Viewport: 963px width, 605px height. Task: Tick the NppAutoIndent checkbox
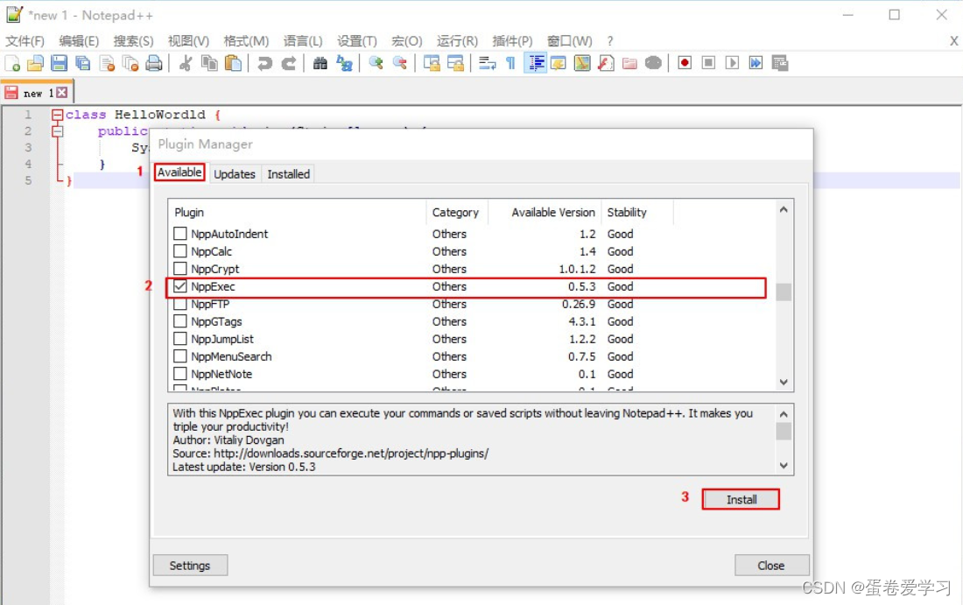pos(179,234)
